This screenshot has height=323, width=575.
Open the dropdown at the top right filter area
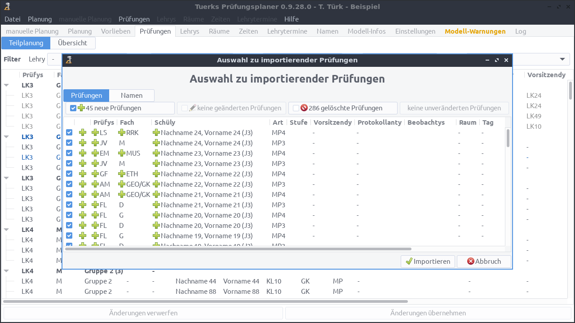point(562,59)
